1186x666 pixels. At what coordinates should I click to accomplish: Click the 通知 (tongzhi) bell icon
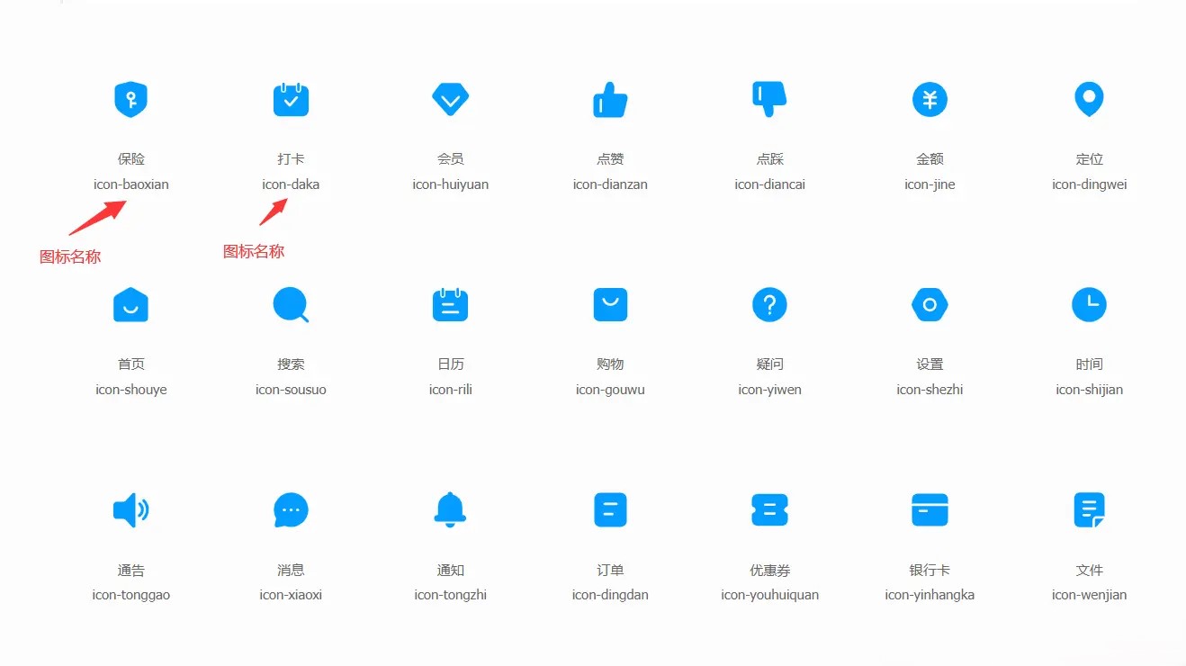tap(450, 509)
